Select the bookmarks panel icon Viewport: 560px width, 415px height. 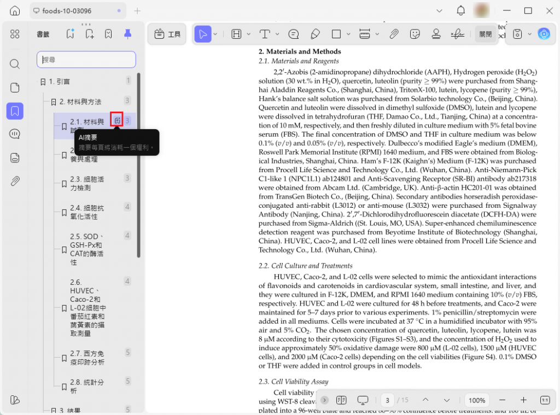15,111
